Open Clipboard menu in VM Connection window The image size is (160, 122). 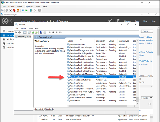[29, 6]
